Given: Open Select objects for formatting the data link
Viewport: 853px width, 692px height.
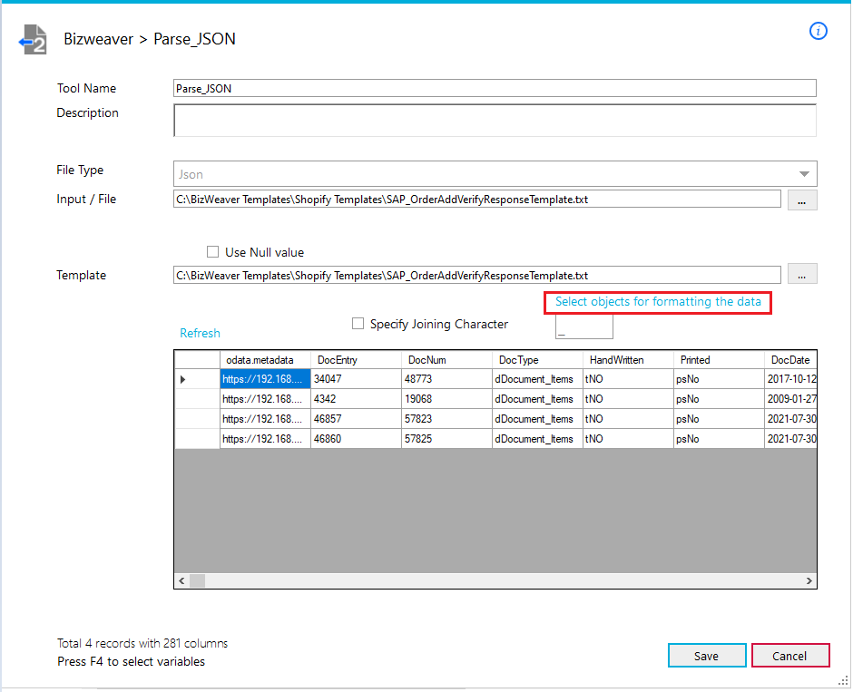Looking at the screenshot, I should (x=658, y=302).
